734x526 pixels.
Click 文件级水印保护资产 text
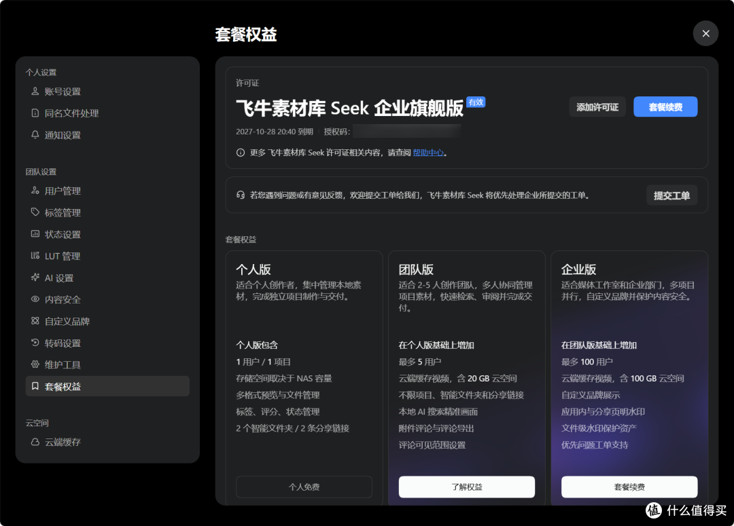click(x=599, y=428)
